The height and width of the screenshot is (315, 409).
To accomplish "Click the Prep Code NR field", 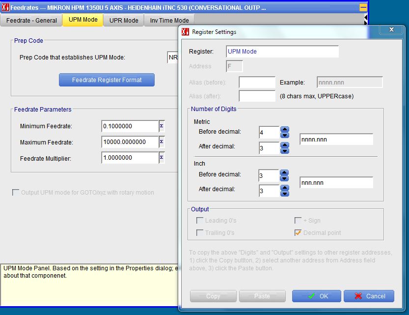I will point(173,57).
